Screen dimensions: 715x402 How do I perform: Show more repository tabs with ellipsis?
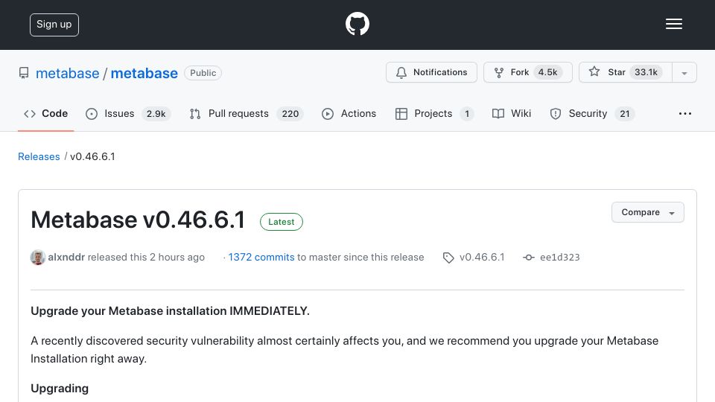685,114
